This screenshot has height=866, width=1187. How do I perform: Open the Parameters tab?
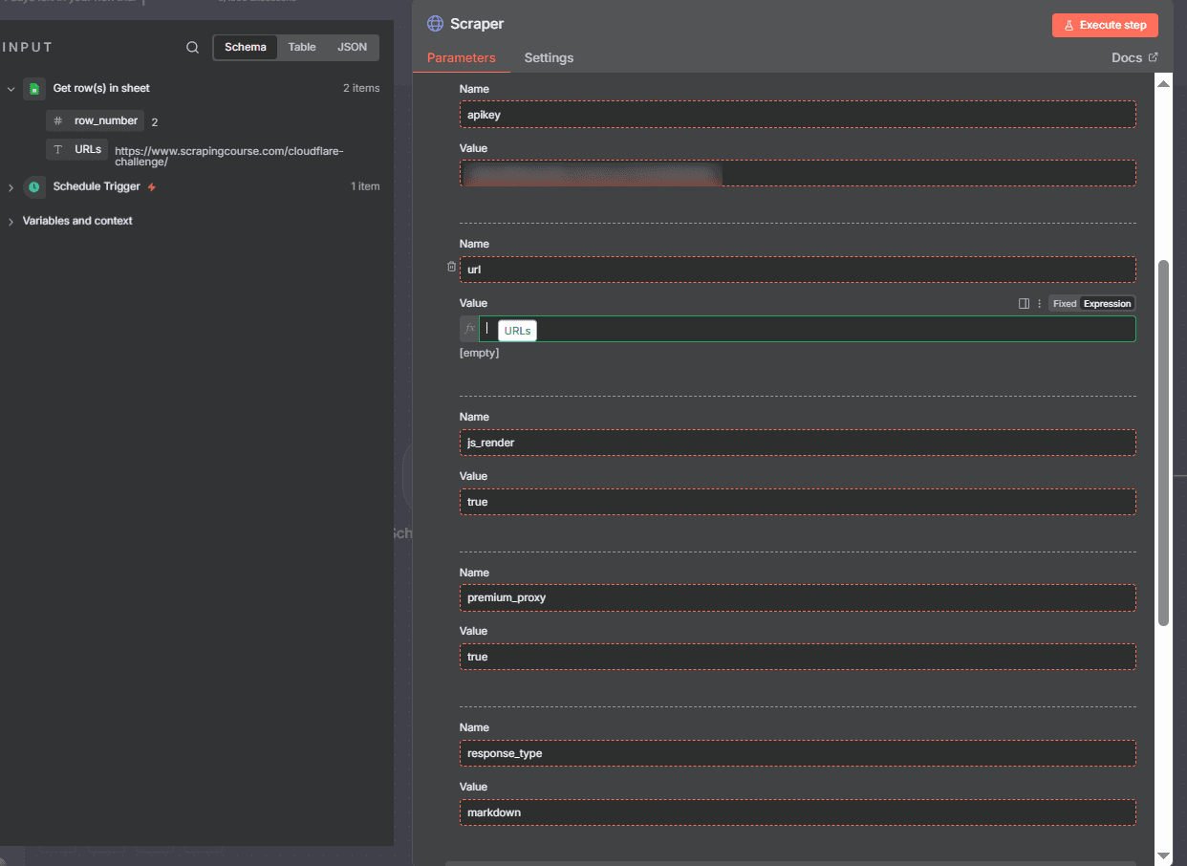[x=462, y=58]
